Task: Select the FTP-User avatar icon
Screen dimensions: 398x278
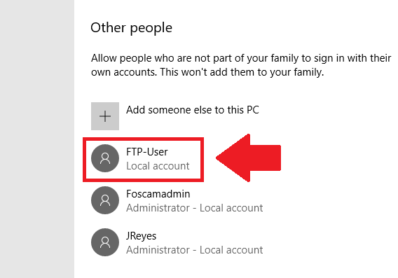Action: (x=105, y=158)
